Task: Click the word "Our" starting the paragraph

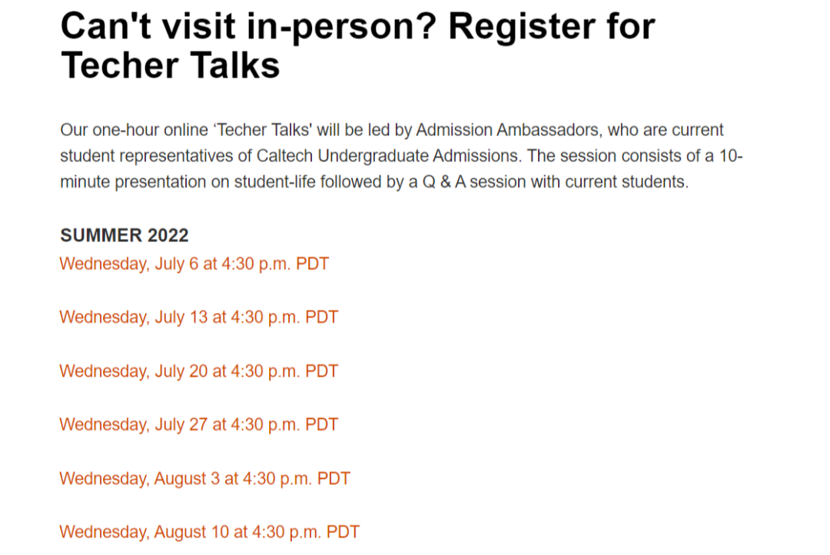Action: pos(73,129)
